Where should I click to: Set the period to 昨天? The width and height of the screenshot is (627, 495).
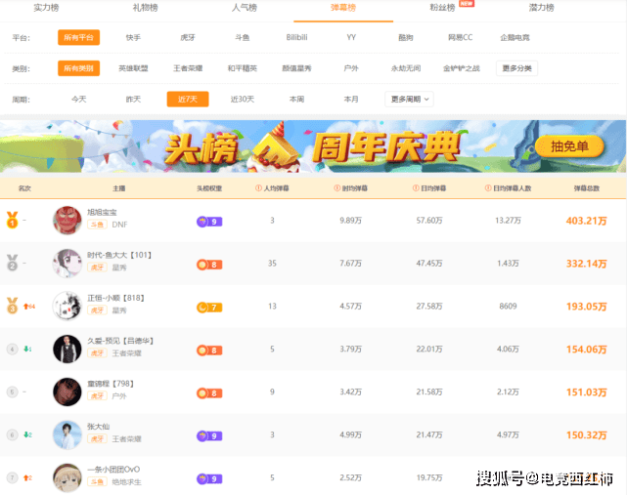coord(133,99)
